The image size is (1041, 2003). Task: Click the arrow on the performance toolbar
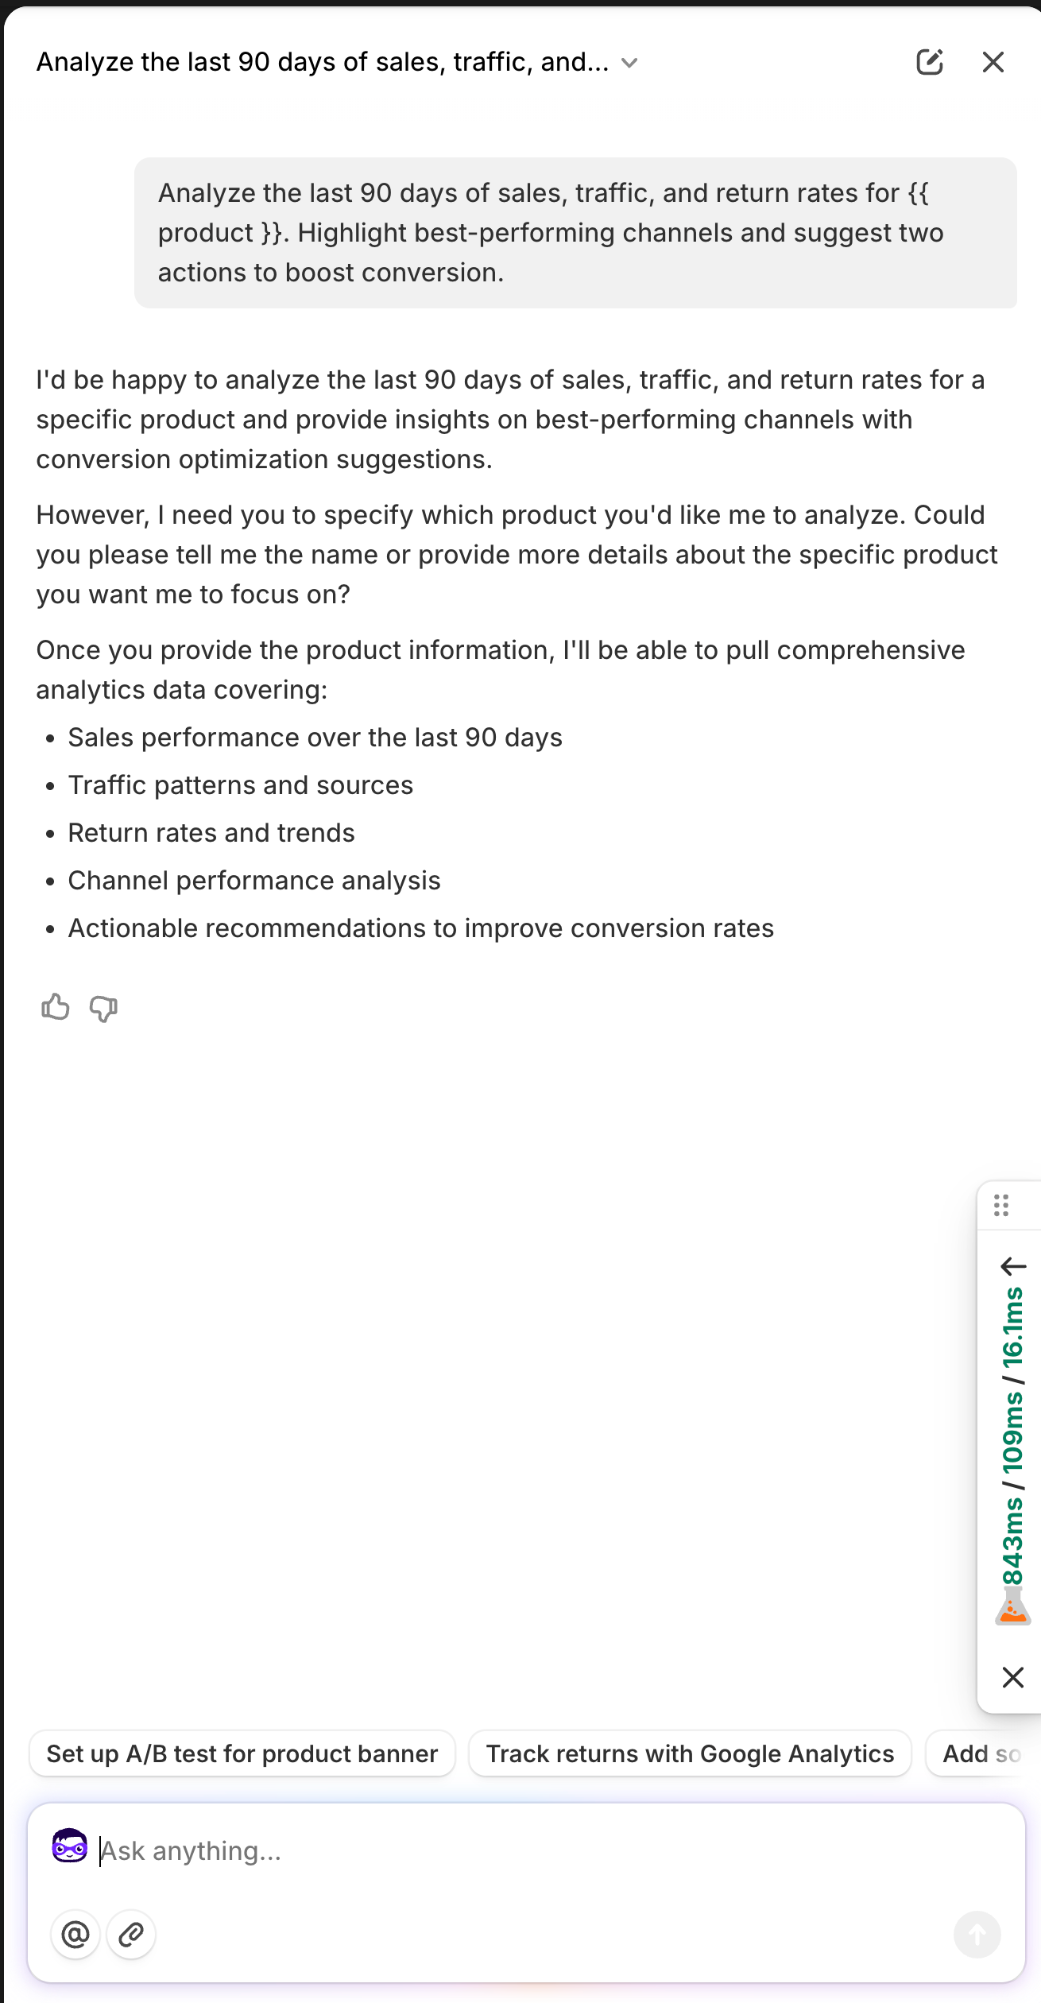pos(1013,1266)
